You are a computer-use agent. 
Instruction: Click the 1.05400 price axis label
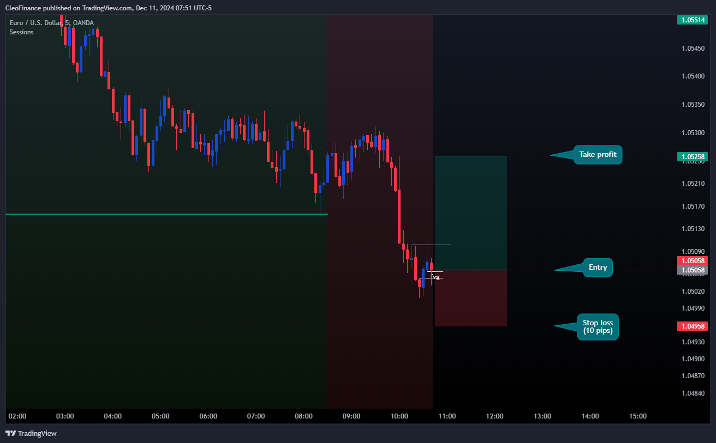[693, 76]
